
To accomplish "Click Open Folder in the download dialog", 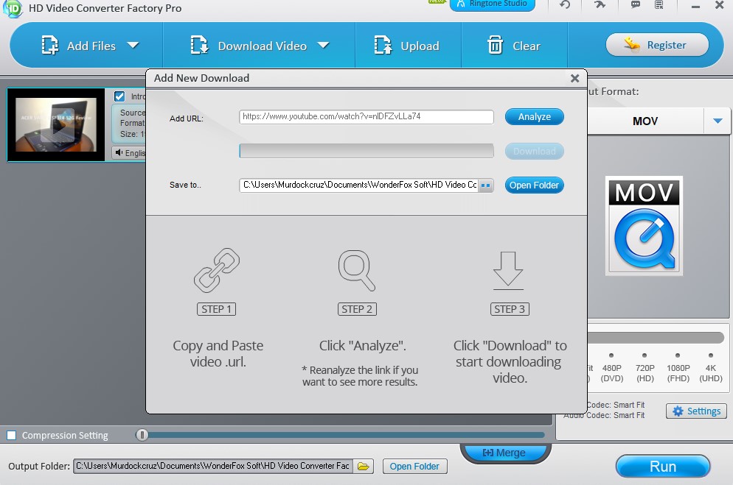I will (x=535, y=185).
